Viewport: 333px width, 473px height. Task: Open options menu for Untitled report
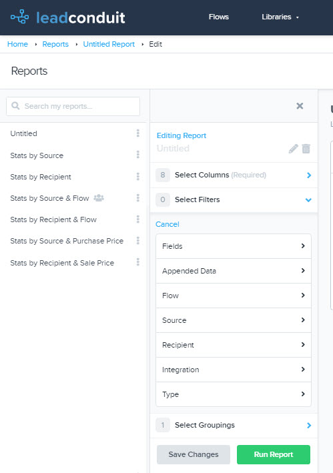[138, 133]
